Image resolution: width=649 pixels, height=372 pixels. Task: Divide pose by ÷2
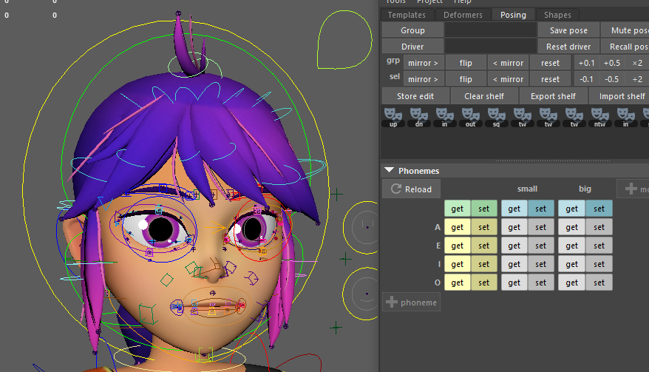[637, 79]
